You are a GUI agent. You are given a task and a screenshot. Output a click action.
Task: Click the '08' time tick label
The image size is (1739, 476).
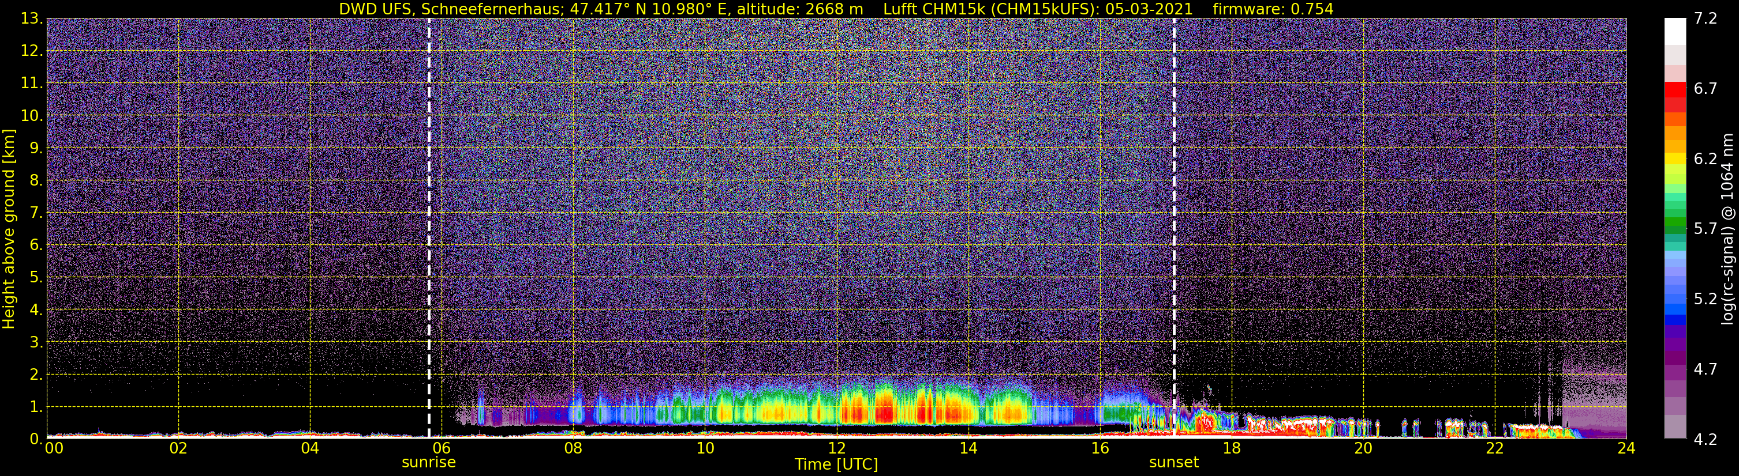[573, 448]
